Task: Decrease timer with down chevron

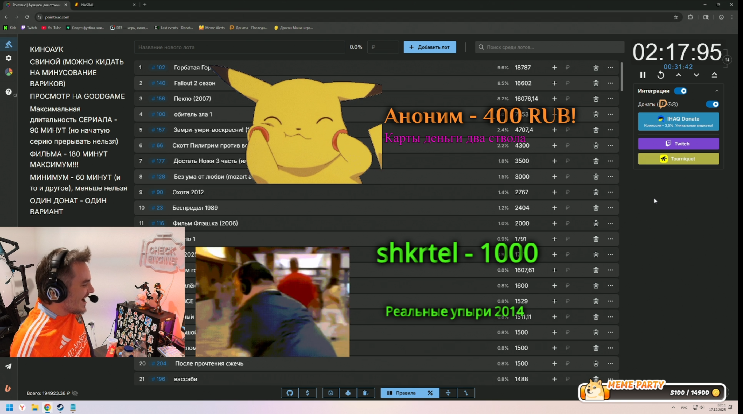Action: tap(696, 75)
